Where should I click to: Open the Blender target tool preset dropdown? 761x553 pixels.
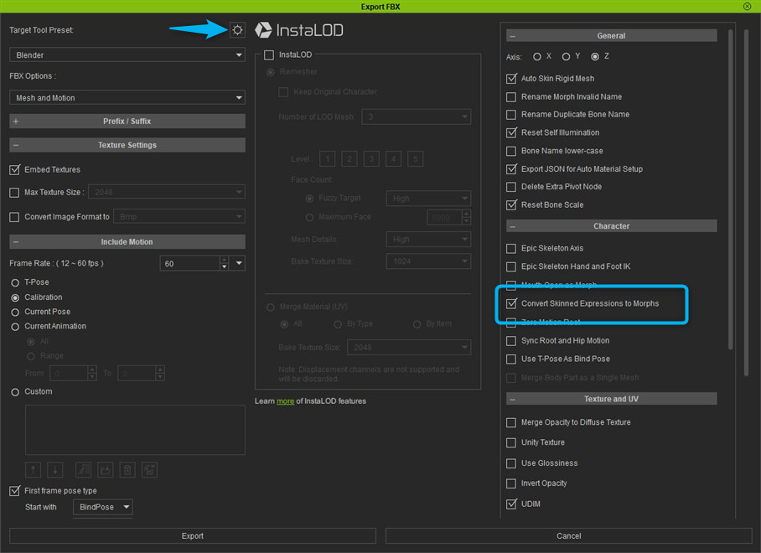coord(127,54)
